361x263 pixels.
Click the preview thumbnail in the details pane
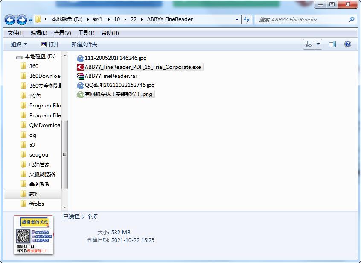33,235
